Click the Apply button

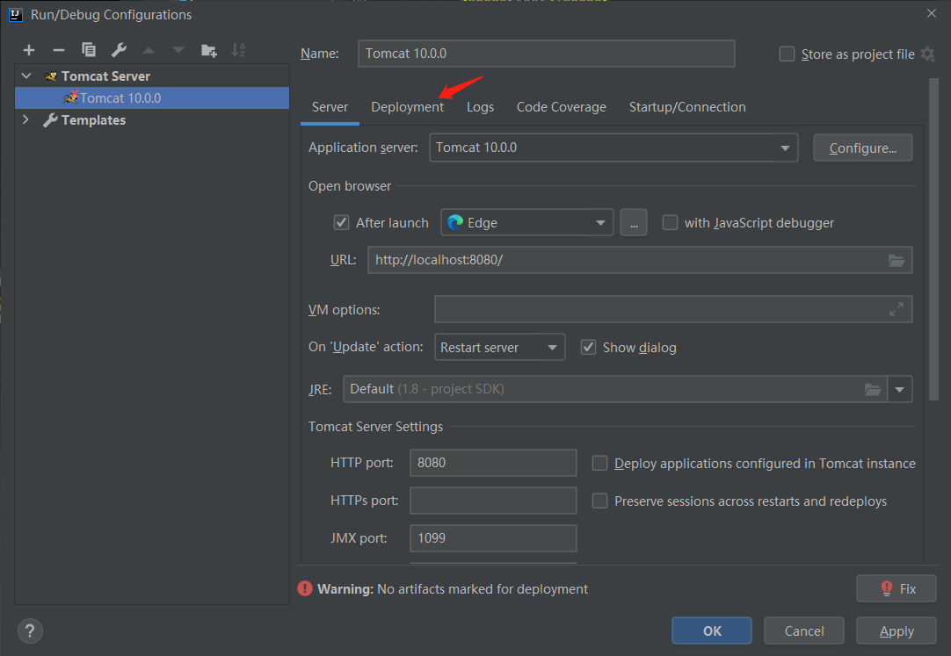point(897,631)
